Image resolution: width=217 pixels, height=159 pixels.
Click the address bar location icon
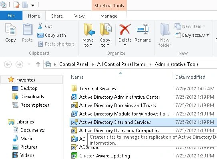pyautogui.click(x=48, y=64)
